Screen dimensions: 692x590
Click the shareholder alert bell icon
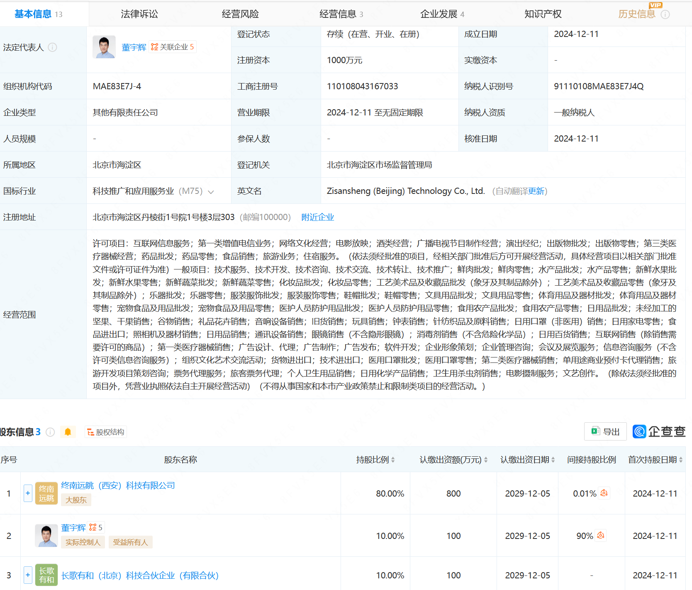click(68, 432)
